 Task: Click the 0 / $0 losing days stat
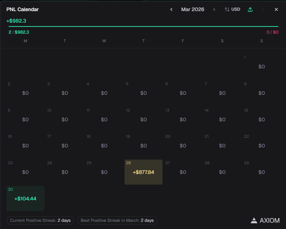(272, 32)
